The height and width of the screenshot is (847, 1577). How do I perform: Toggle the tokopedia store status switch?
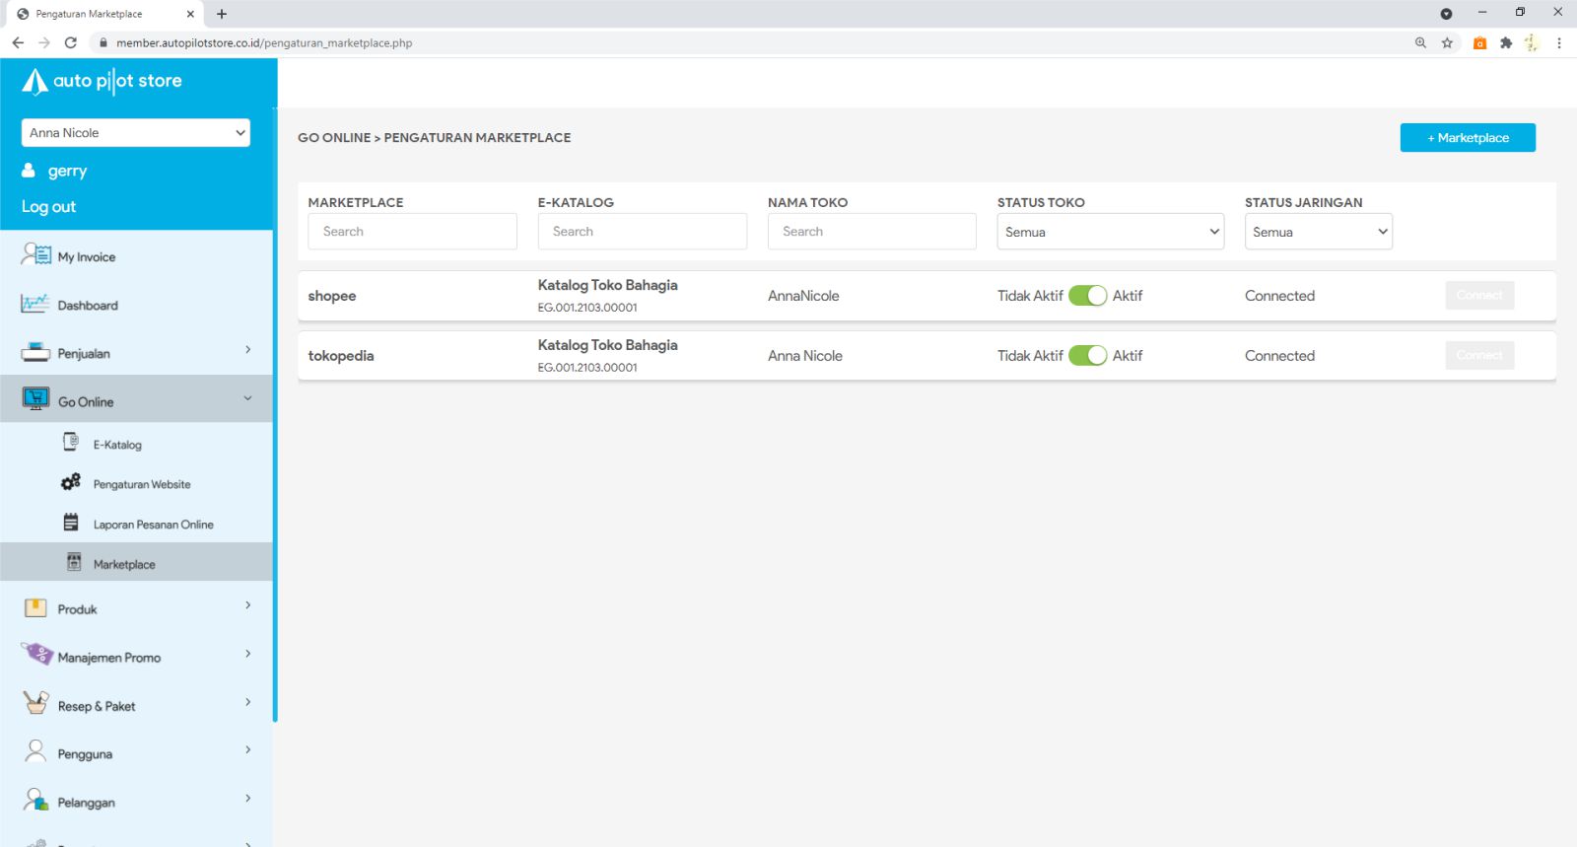point(1087,356)
